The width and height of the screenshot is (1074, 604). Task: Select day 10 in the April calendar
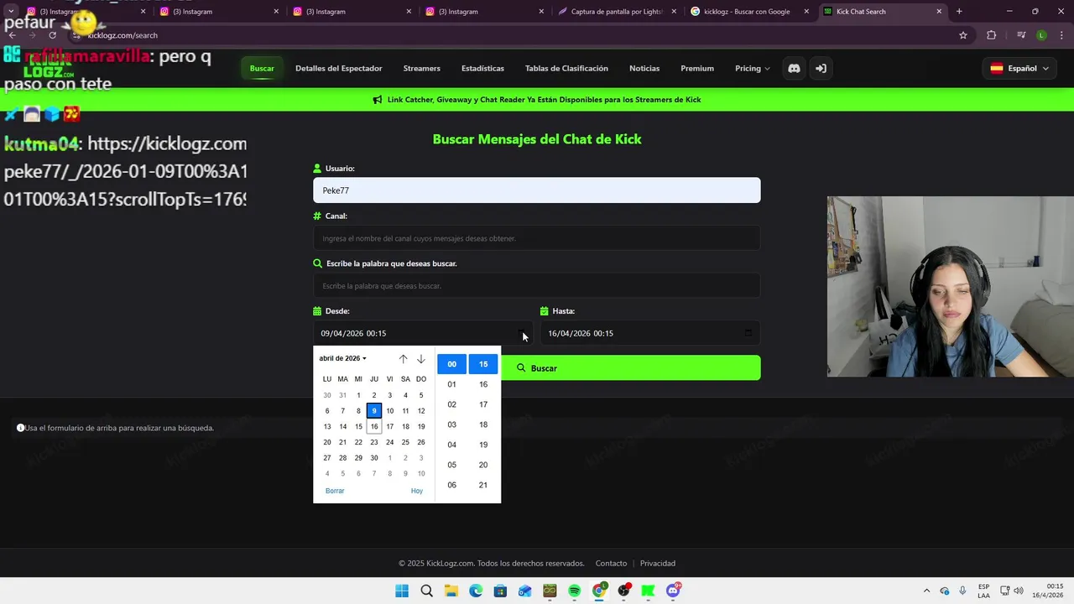pyautogui.click(x=389, y=411)
